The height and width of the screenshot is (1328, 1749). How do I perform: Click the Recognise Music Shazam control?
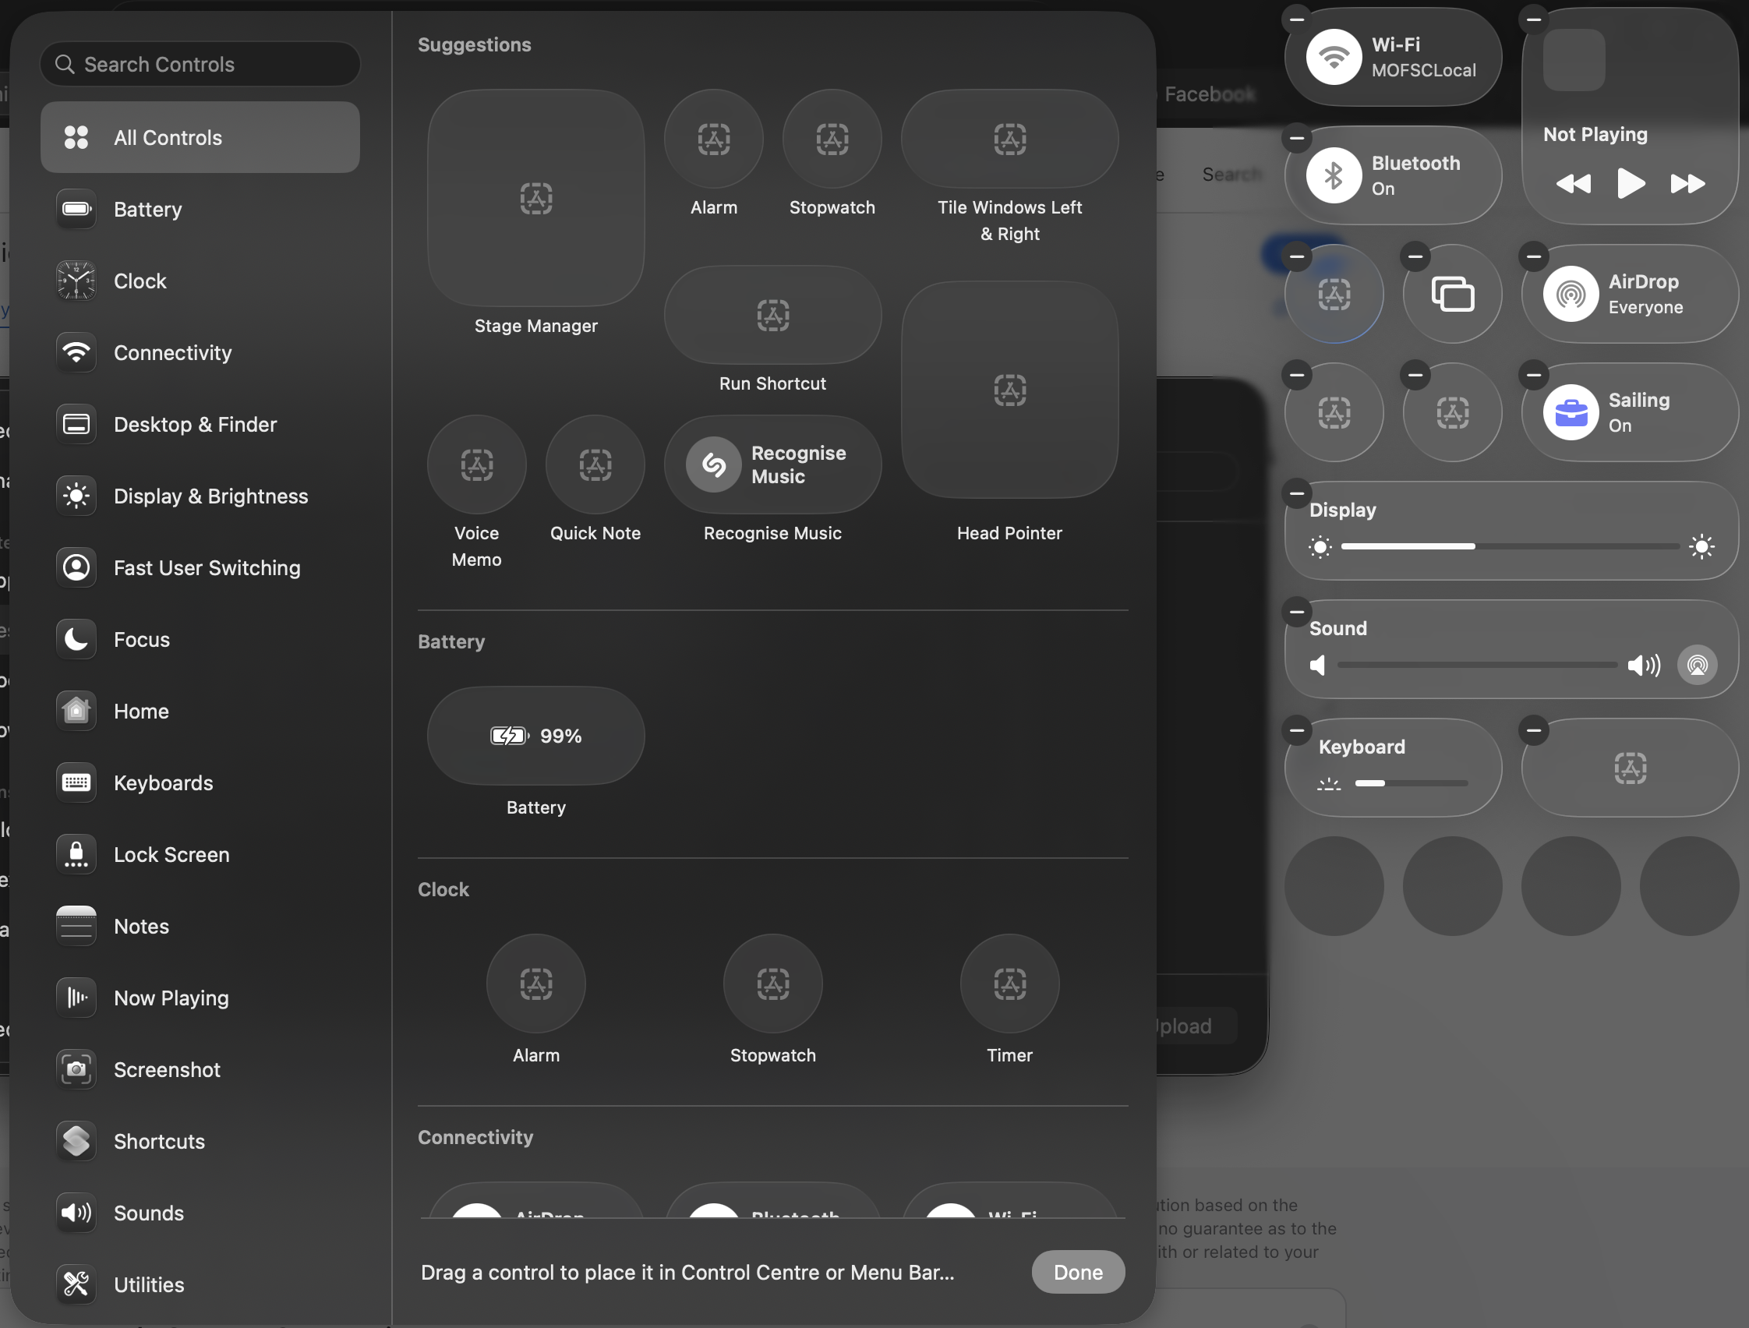(x=772, y=464)
